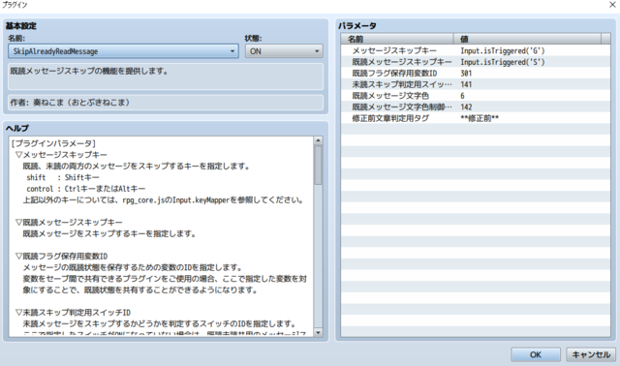
Task: Click value Input.isTriggered('G')
Action: pyautogui.click(x=502, y=50)
